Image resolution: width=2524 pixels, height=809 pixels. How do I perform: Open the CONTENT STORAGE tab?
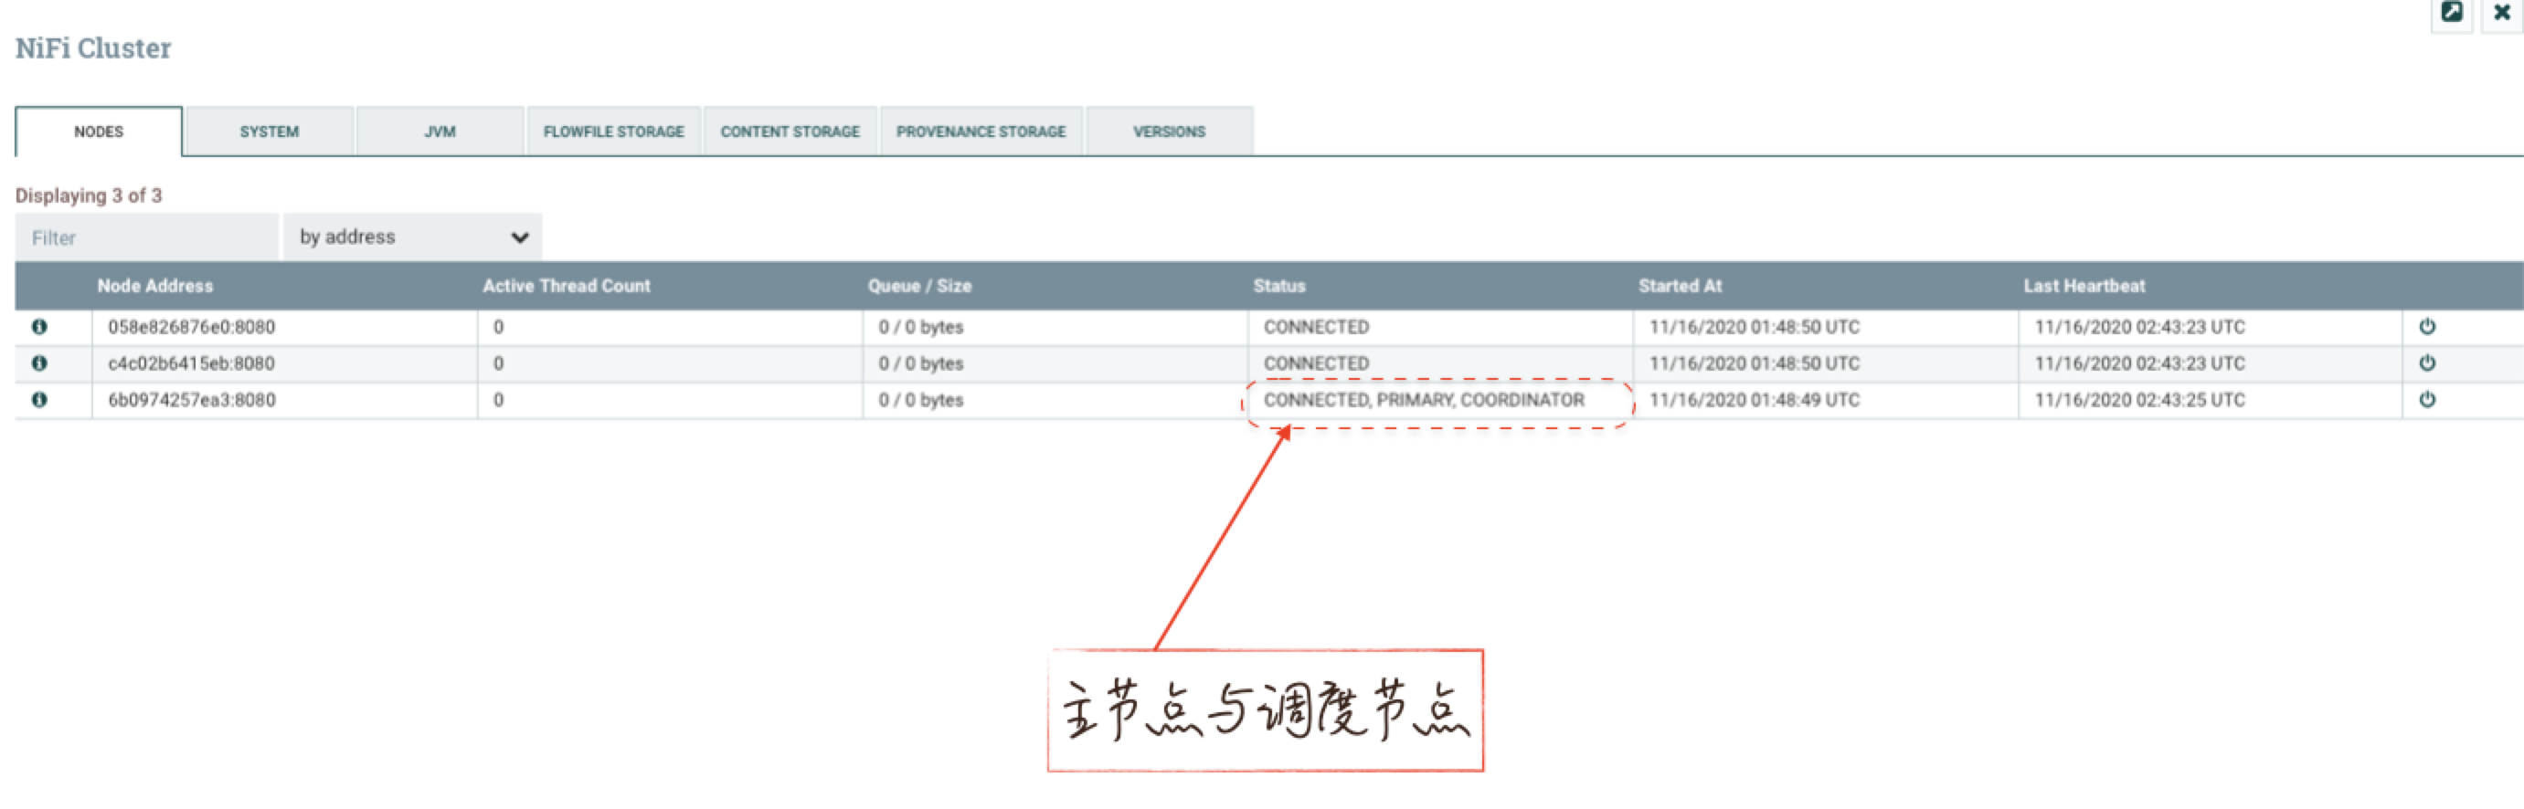coord(790,131)
